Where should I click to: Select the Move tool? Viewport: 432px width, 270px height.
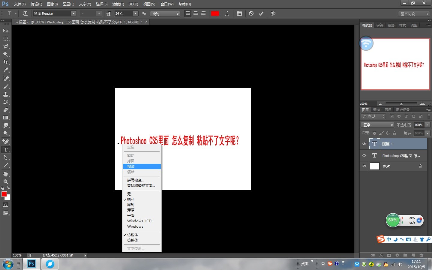point(5,31)
